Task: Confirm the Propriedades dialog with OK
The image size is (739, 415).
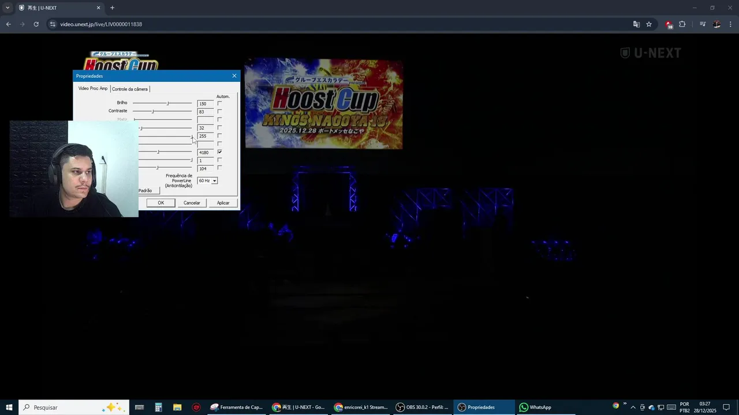Action: pos(161,203)
